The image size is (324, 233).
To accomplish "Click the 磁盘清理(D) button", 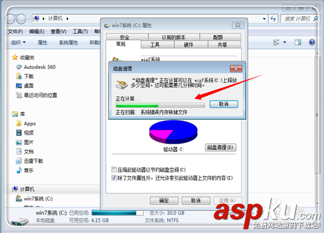I will point(220,148).
